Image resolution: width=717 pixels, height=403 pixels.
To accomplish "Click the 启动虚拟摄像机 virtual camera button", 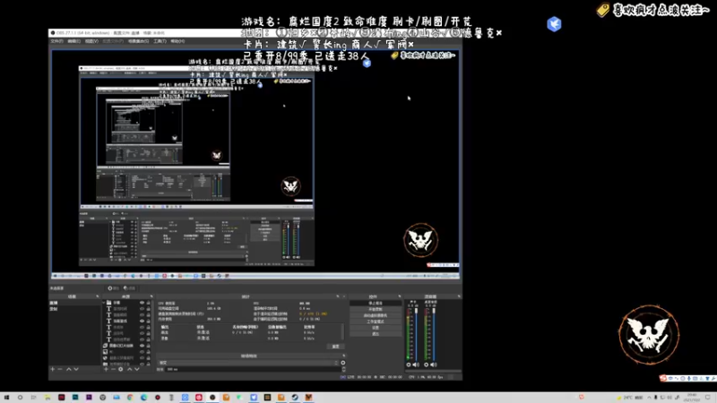I will pyautogui.click(x=376, y=316).
